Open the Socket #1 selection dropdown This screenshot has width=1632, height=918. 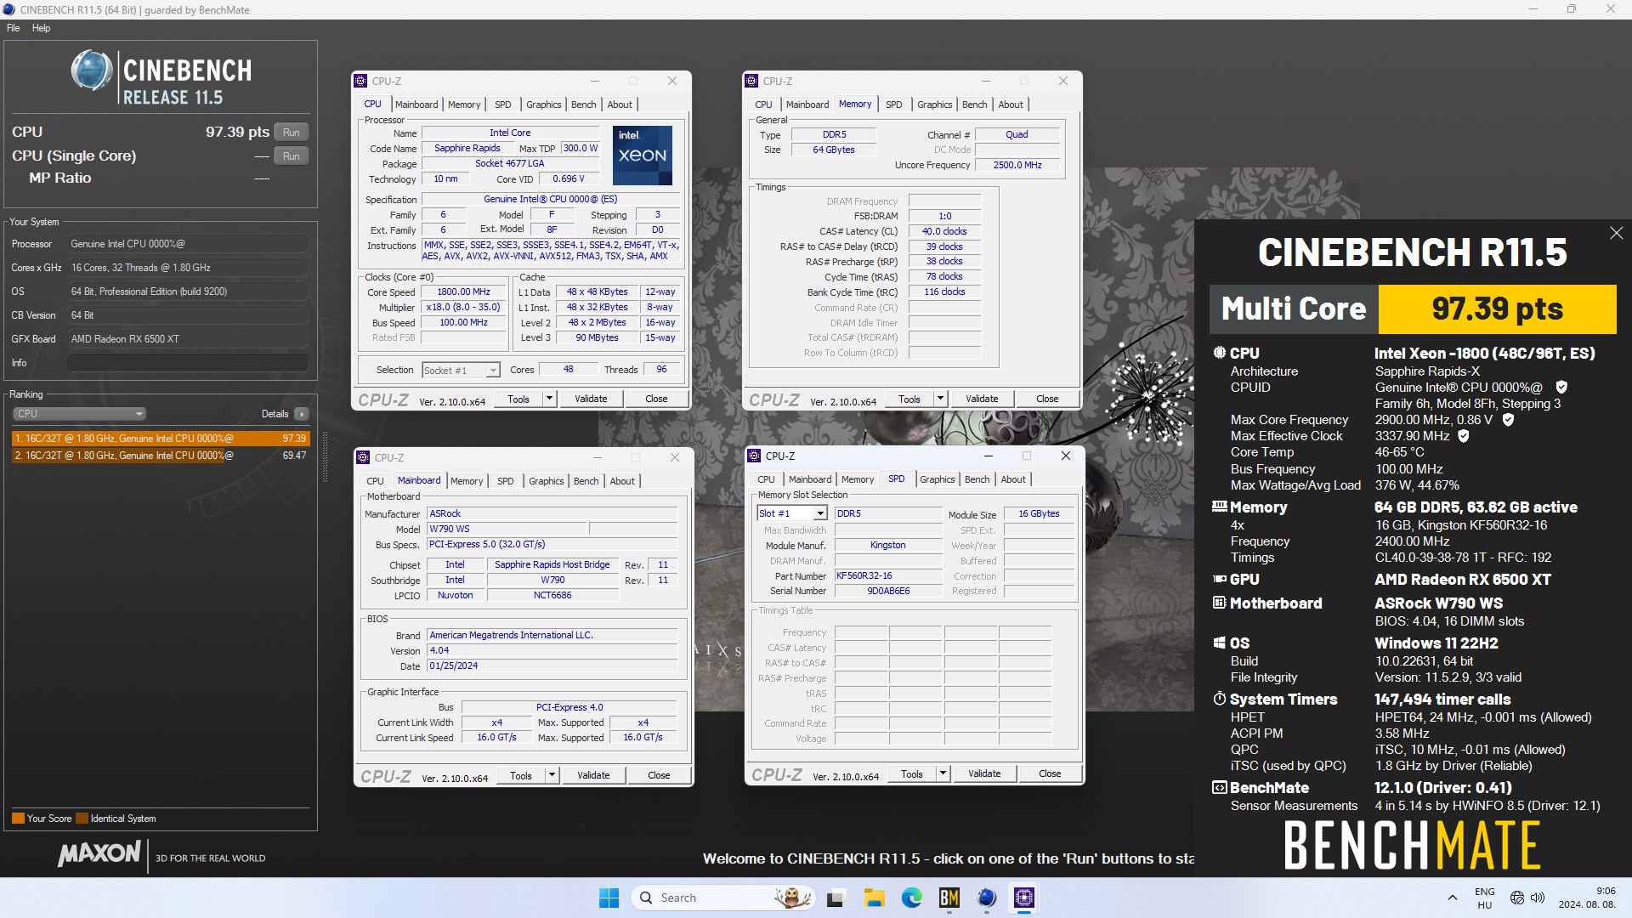[x=461, y=370]
